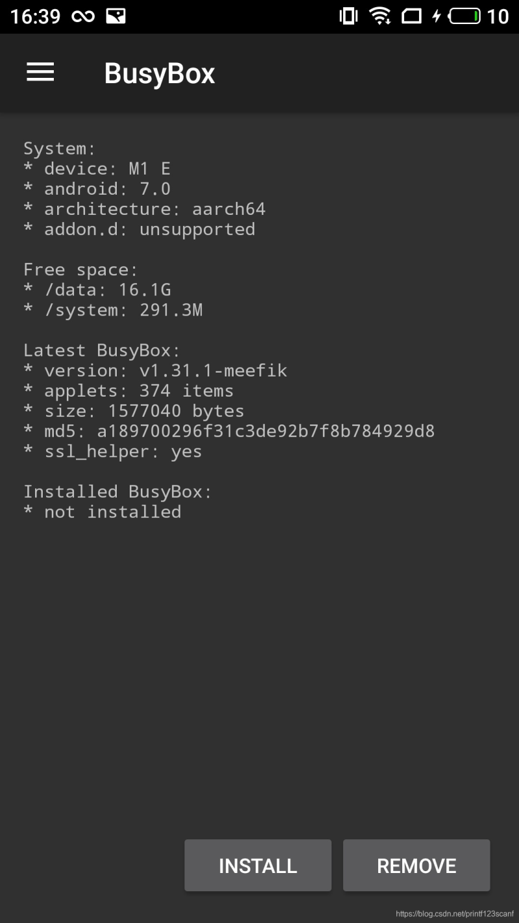Screen dimensions: 519x923
Task: Tap the screen cast rectangle icon
Action: tap(411, 16)
